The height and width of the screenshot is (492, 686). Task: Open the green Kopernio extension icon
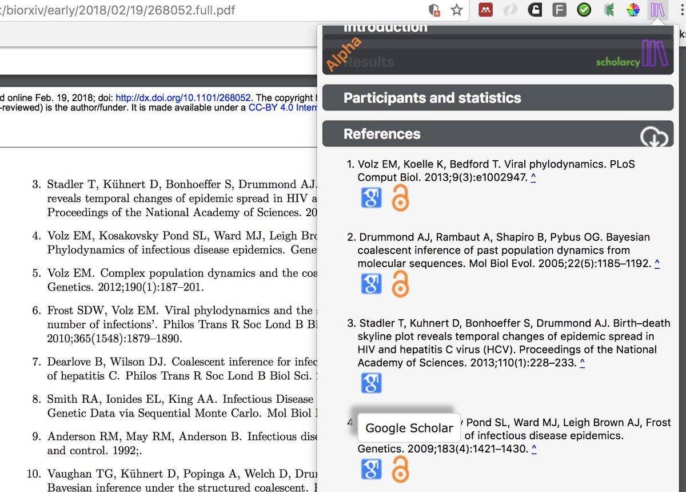click(x=609, y=10)
